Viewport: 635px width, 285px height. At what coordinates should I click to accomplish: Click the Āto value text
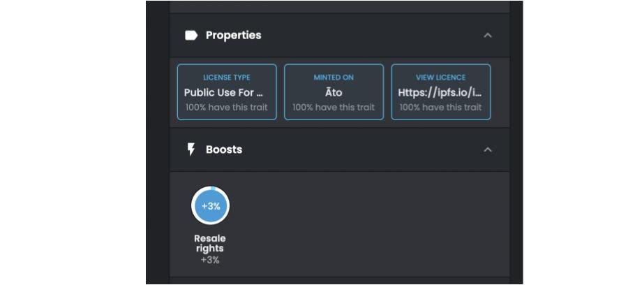pos(334,92)
